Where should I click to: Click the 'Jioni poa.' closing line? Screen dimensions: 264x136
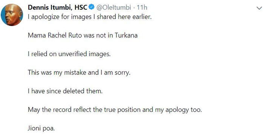coord(41,128)
